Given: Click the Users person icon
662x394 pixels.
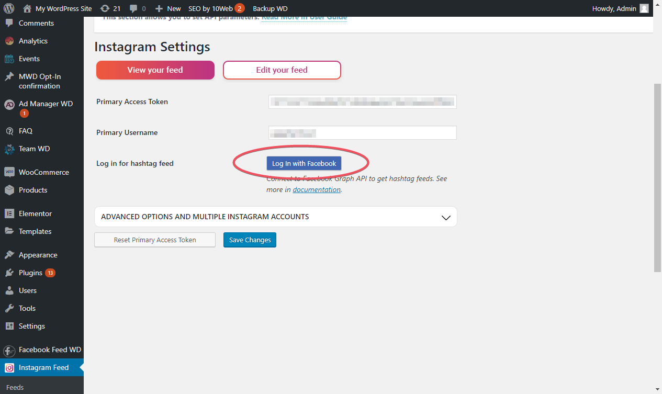Looking at the screenshot, I should pyautogui.click(x=9, y=290).
